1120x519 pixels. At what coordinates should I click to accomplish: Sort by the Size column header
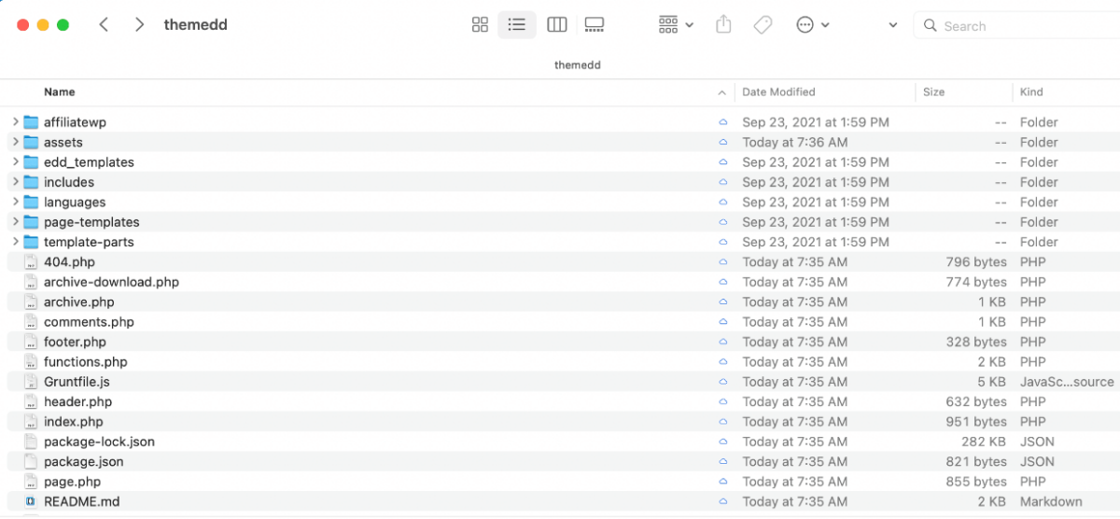click(x=933, y=92)
